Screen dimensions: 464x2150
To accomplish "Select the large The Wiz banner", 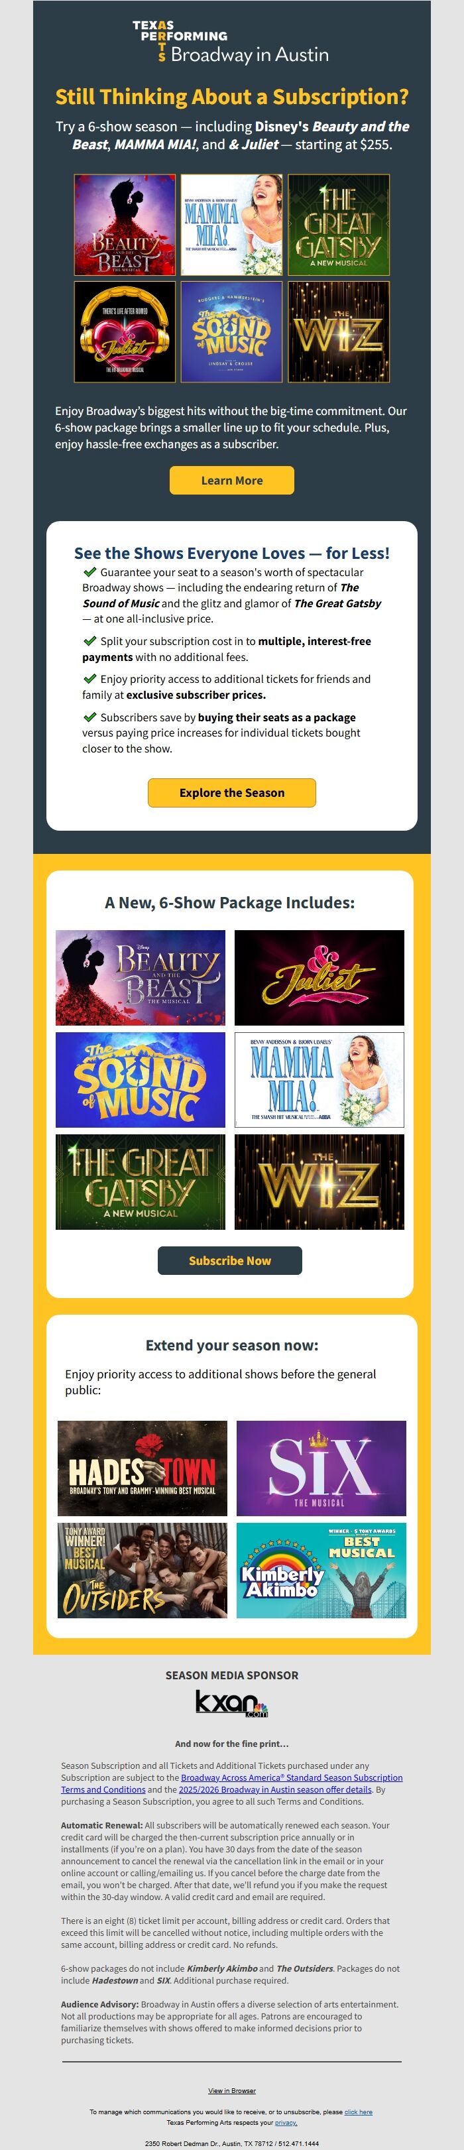I will [319, 1182].
